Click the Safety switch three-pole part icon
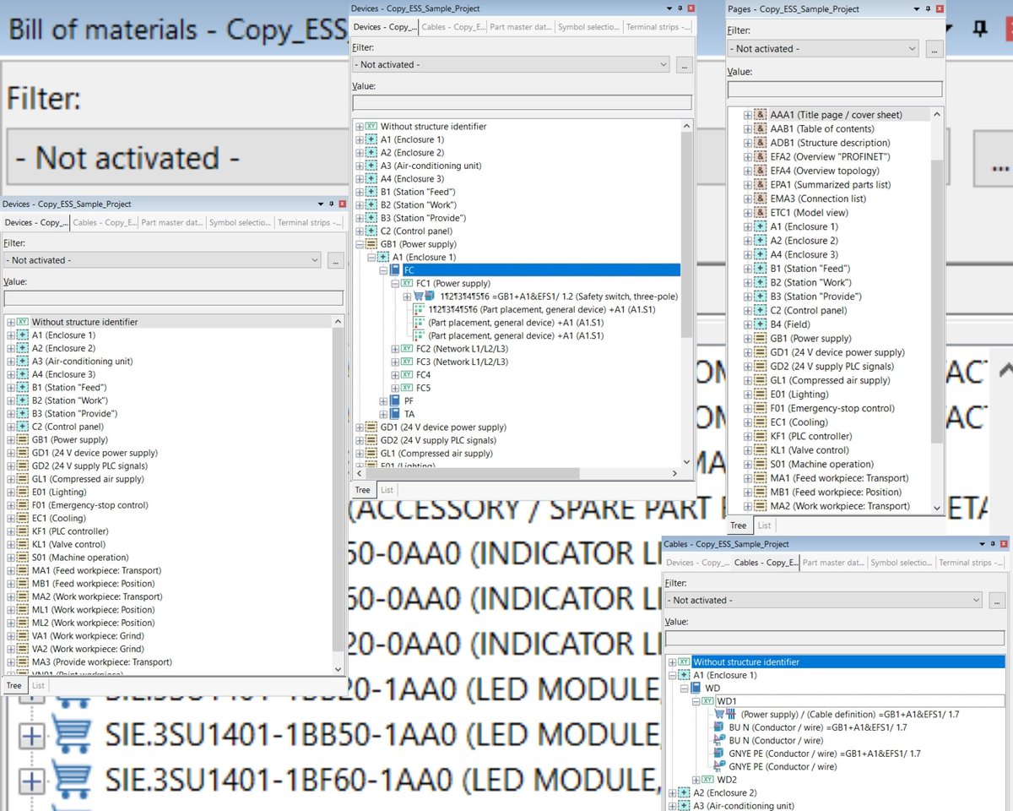 tap(424, 297)
